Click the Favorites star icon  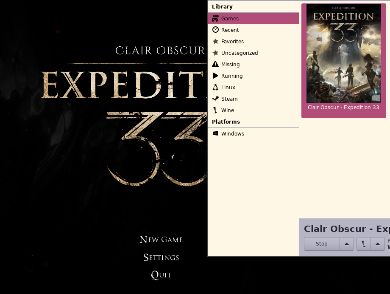point(215,41)
